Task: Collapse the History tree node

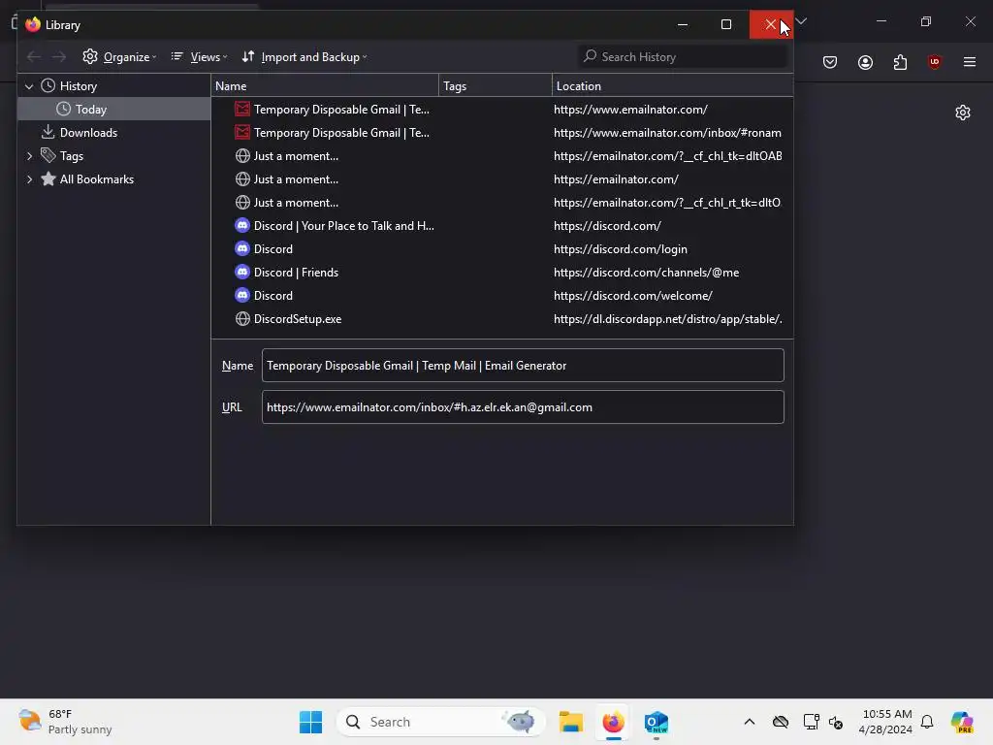Action: [x=29, y=86]
